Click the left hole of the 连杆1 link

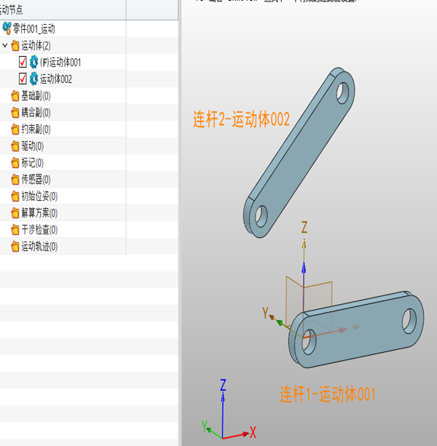(x=309, y=341)
